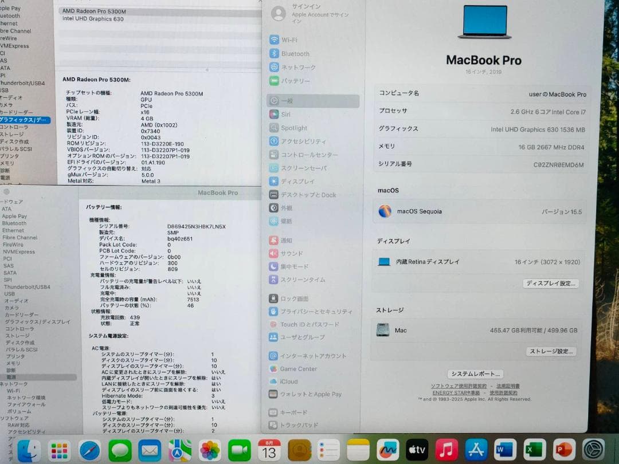Select 一般 in settings sidebar
Image resolution: width=619 pixels, height=464 pixels.
pyautogui.click(x=313, y=101)
